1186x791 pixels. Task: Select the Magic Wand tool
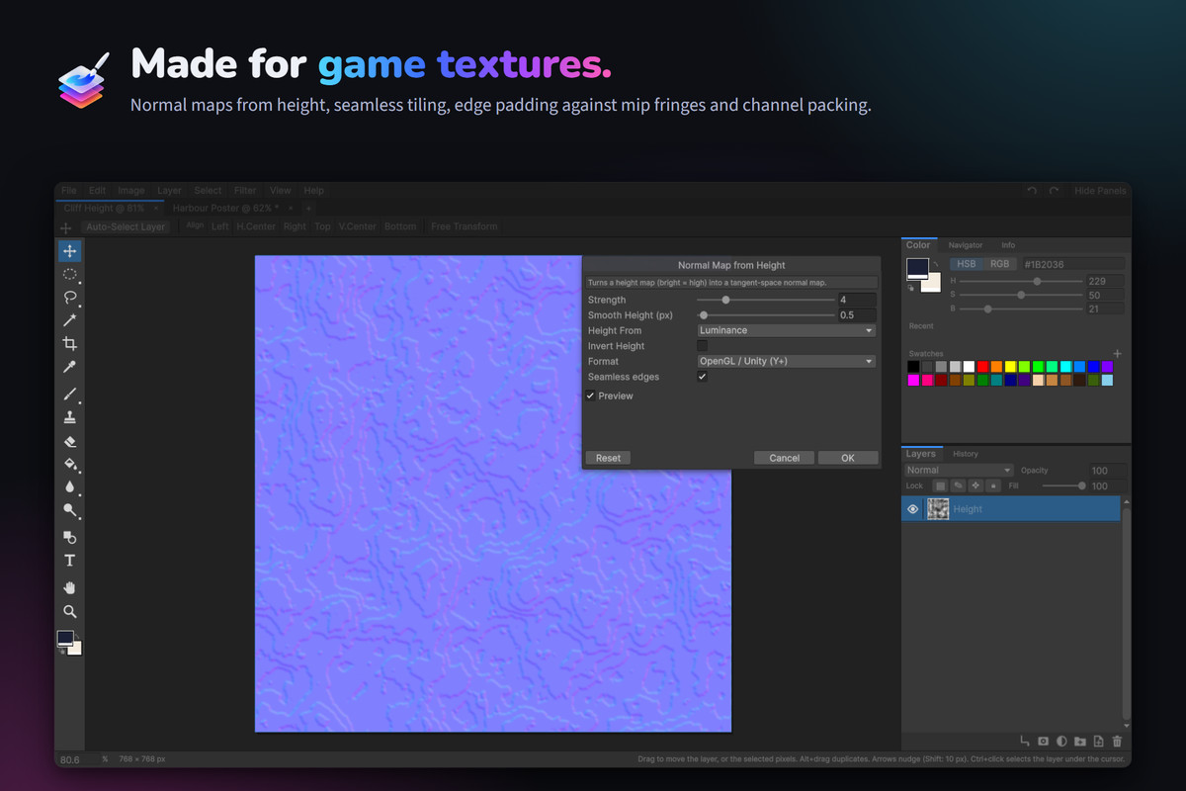tap(69, 320)
